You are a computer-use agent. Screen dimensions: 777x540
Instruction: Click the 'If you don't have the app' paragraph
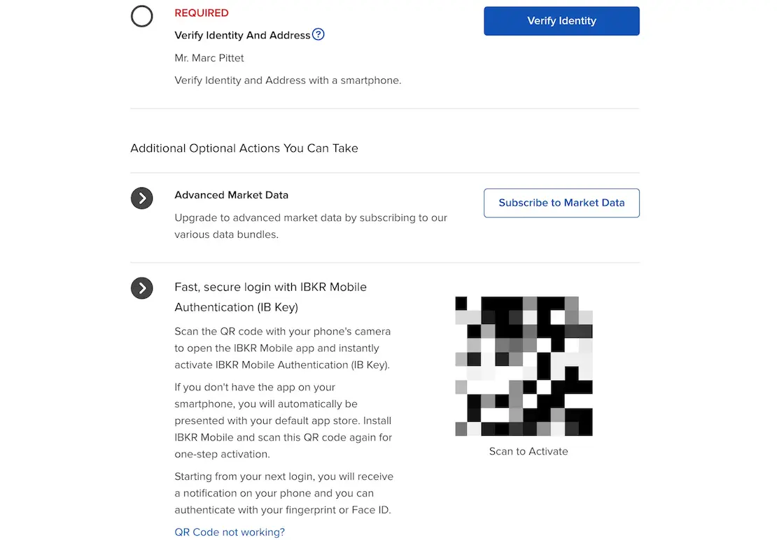(283, 420)
